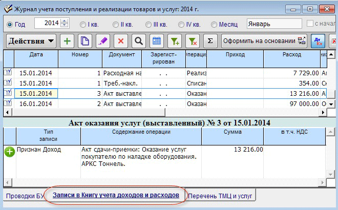Click the year 2014 input field
The height and width of the screenshot is (210, 338).
48,23
